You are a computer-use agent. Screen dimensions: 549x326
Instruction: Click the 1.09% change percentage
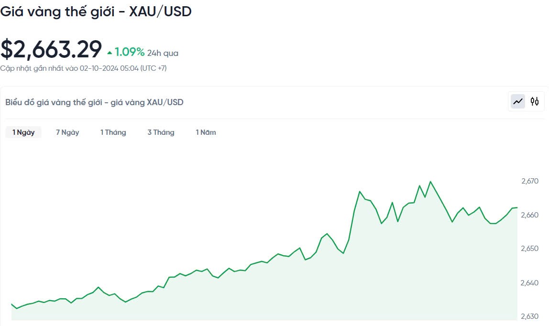click(129, 52)
